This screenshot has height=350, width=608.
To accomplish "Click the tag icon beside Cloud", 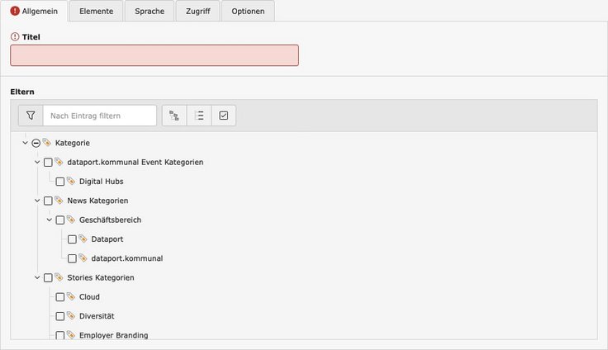I will (70, 297).
